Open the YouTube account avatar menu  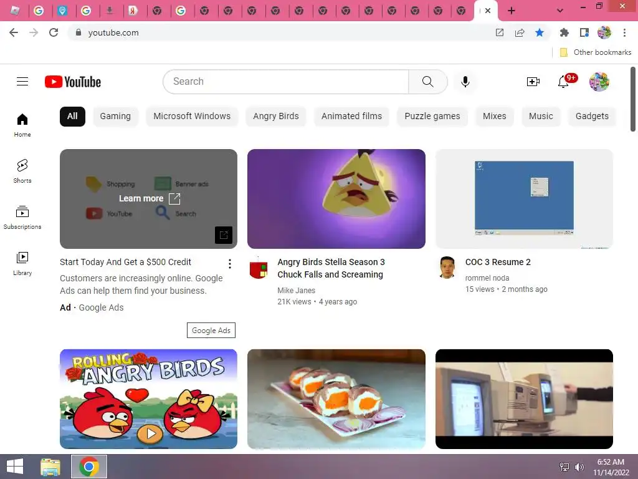pyautogui.click(x=599, y=82)
